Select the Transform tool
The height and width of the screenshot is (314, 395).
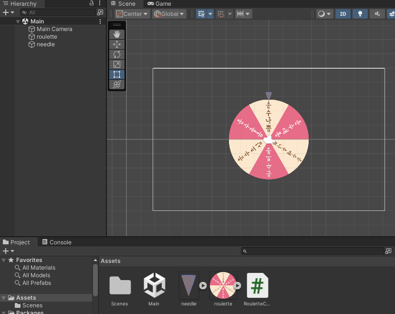pyautogui.click(x=116, y=84)
